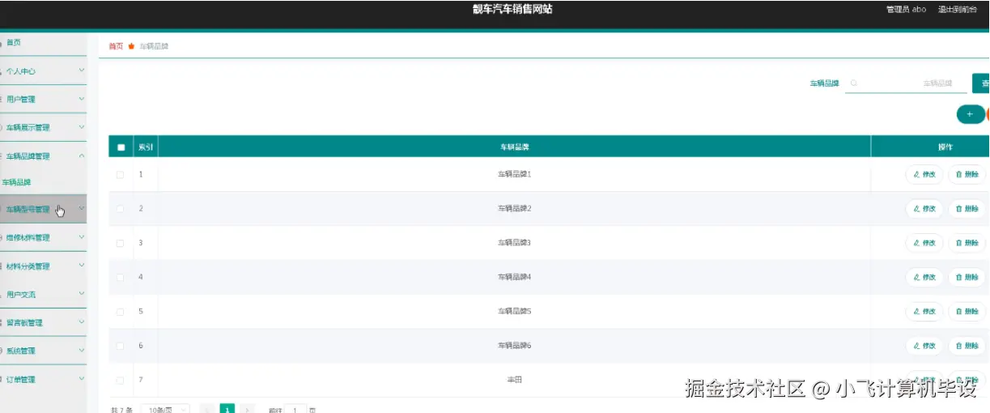Focus the go-to page number input

(295, 410)
